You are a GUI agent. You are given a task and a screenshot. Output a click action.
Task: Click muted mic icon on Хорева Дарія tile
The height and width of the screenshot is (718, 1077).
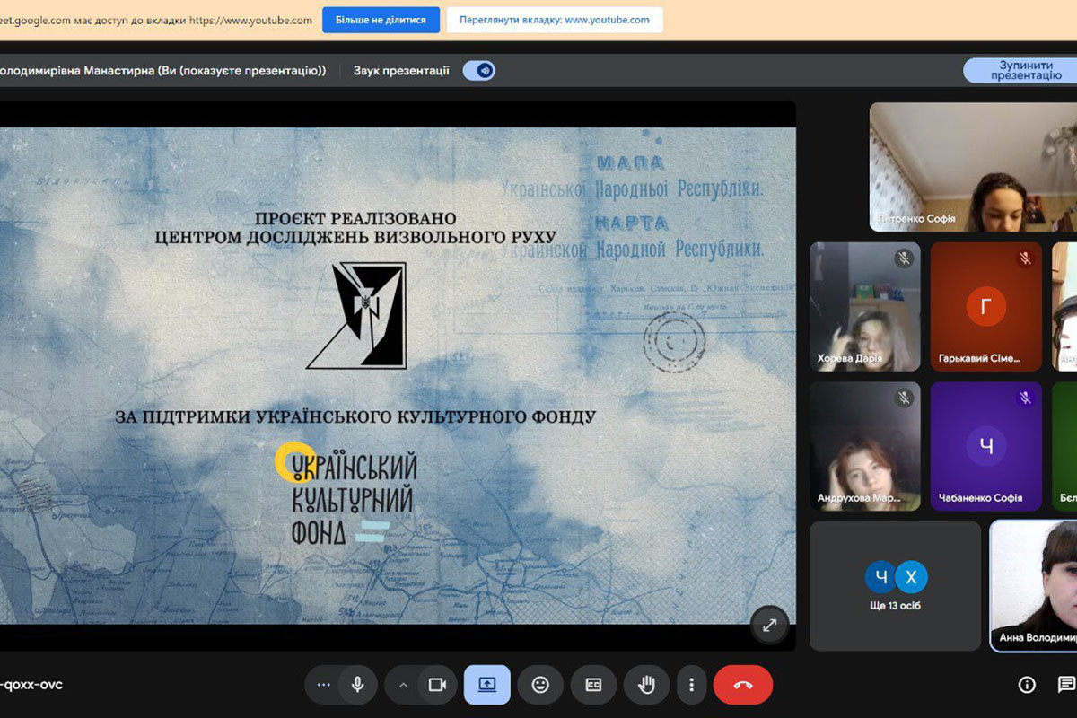point(904,258)
